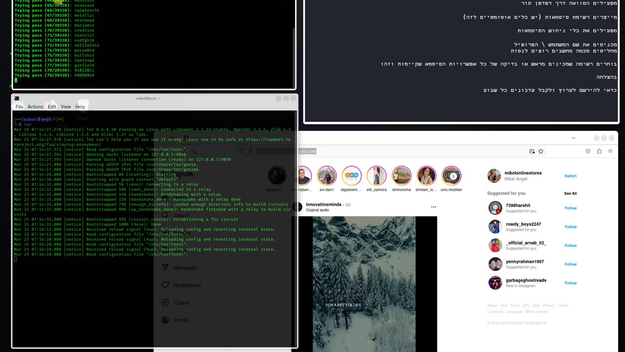The height and width of the screenshot is (352, 625).
Task: Open the Help footer link on Instagram
Action: pos(503,306)
